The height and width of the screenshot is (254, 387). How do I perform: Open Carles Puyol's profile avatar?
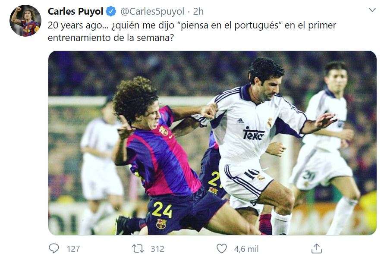(25, 21)
